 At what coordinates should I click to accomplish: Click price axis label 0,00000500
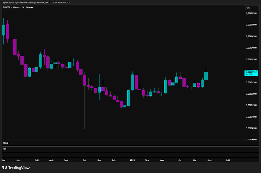point(251,129)
